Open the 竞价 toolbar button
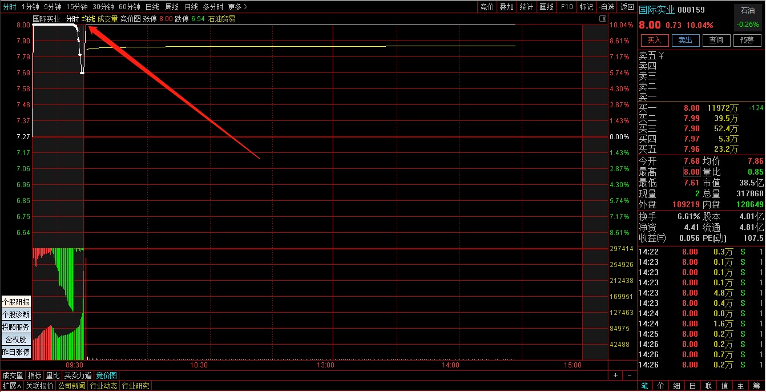This screenshot has width=766, height=392. (487, 7)
